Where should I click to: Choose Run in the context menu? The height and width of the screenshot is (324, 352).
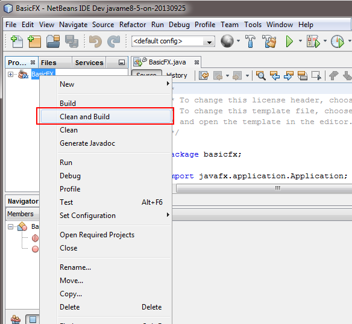(x=105, y=162)
